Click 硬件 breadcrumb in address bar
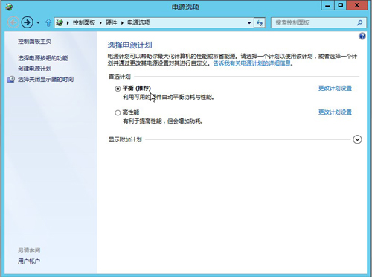 111,22
